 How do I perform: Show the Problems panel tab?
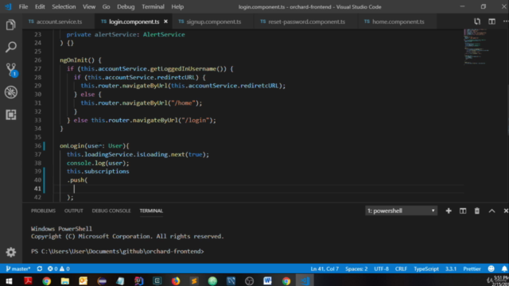[43, 211]
